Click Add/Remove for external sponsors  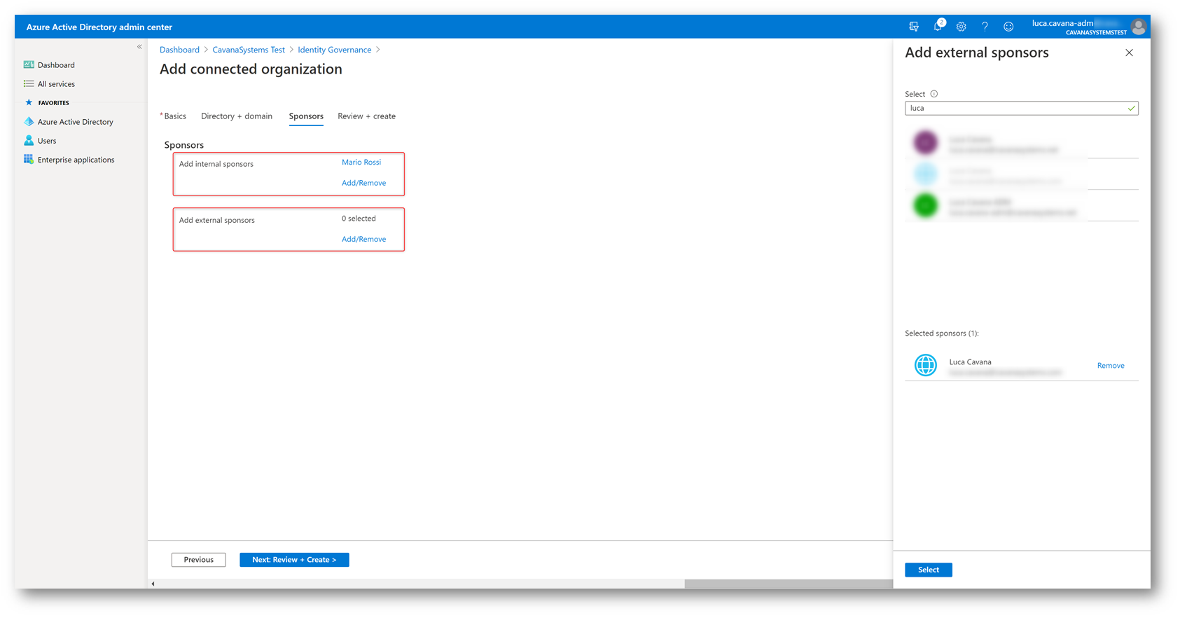coord(363,239)
